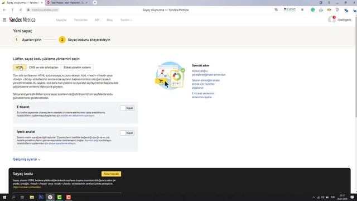
Task: Show hidden system tray icons
Action: 313,197
